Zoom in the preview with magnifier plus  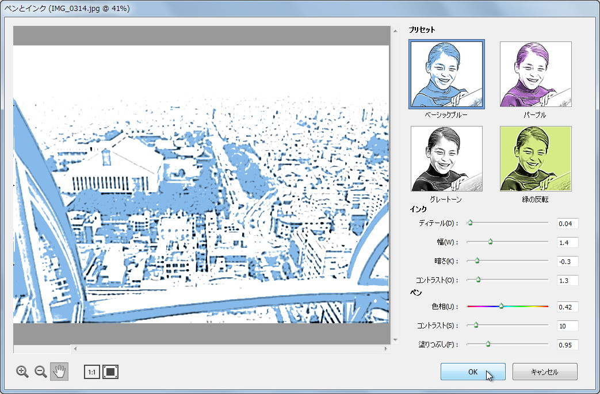click(22, 372)
